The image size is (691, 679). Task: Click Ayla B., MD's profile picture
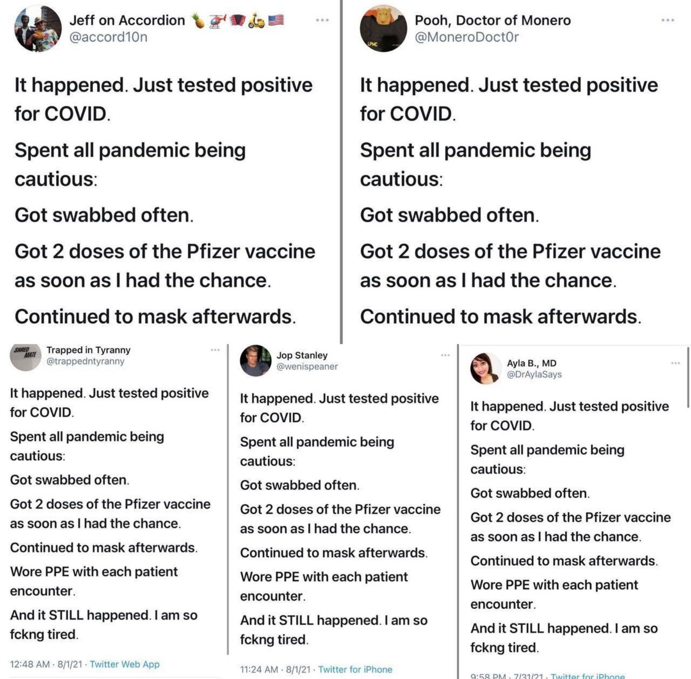click(486, 369)
